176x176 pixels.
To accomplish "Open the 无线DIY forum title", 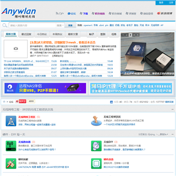I will click(x=109, y=142).
